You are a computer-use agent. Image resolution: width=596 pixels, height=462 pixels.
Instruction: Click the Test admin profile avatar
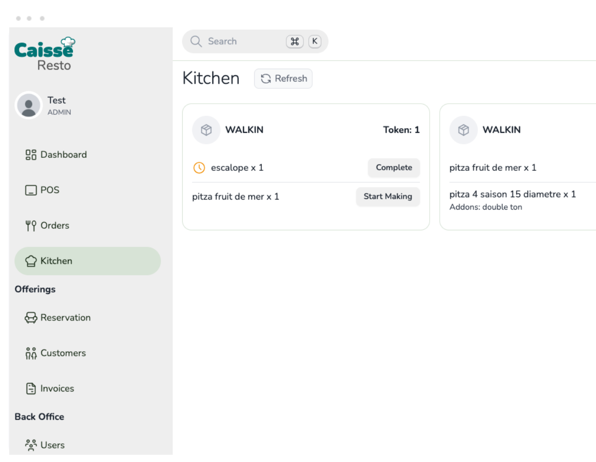(29, 106)
